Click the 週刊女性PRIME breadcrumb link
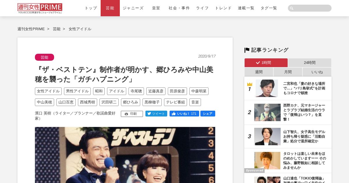The height and width of the screenshot is (183, 349). point(31,29)
